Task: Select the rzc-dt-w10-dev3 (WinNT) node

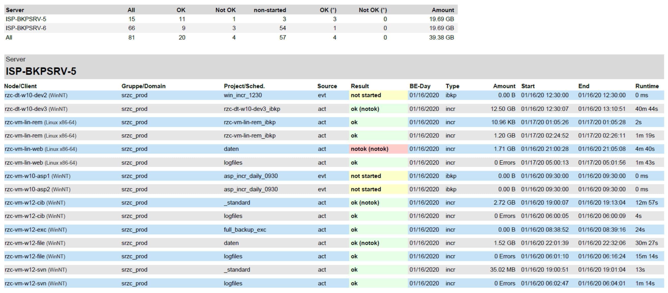Action: (36, 109)
